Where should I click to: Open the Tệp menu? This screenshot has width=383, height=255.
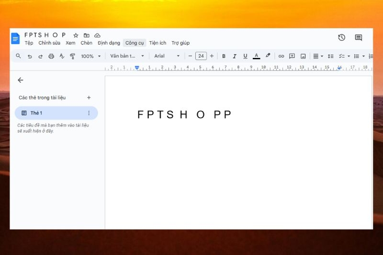pos(29,43)
